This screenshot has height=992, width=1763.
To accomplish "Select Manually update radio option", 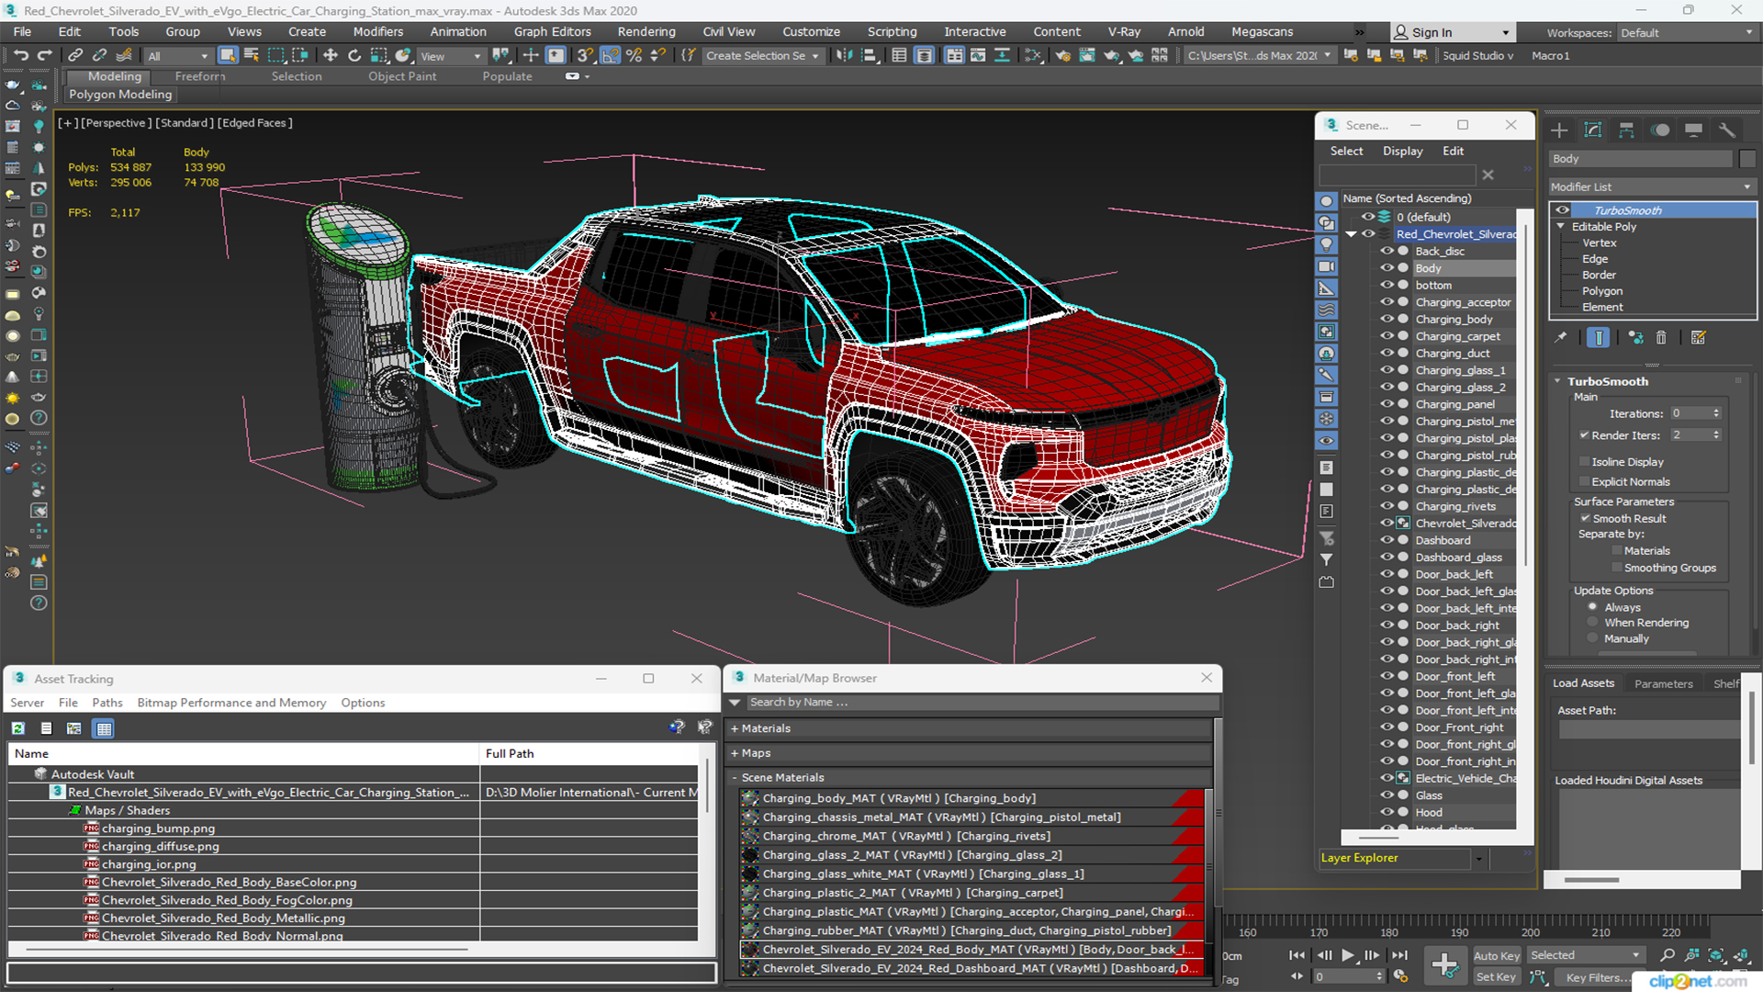I will point(1593,638).
